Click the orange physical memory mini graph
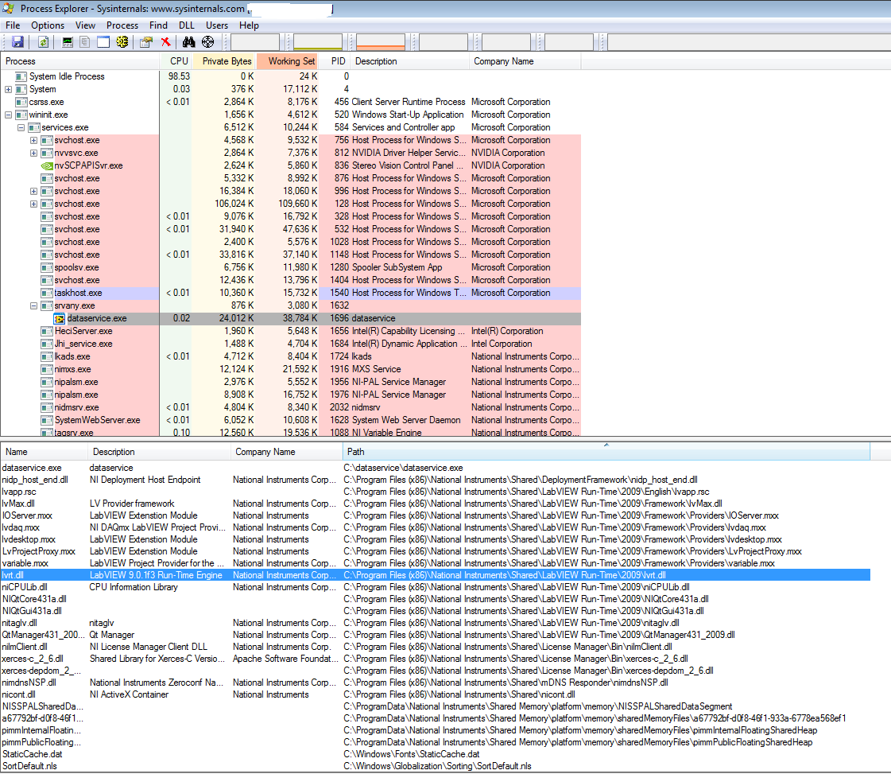Image resolution: width=891 pixels, height=774 pixels. click(x=380, y=42)
